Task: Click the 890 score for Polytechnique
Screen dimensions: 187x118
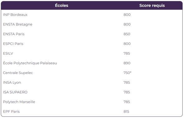Action: (x=127, y=63)
